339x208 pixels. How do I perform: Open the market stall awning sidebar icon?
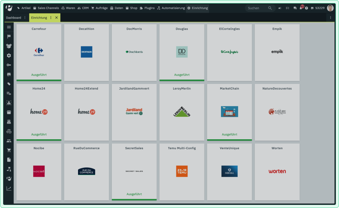(x=9, y=112)
